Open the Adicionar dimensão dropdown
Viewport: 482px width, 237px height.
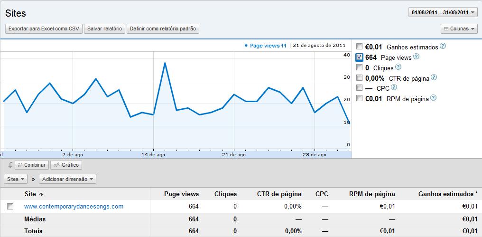tap(68, 179)
